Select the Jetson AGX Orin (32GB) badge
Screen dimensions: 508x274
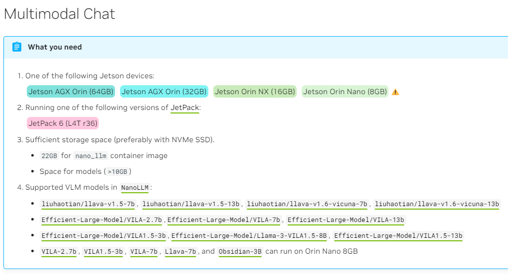point(164,92)
